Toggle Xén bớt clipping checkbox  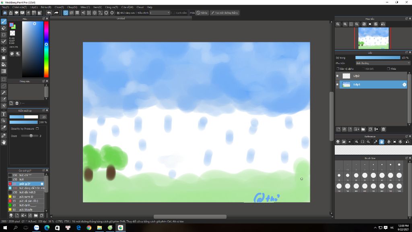[x=363, y=68]
